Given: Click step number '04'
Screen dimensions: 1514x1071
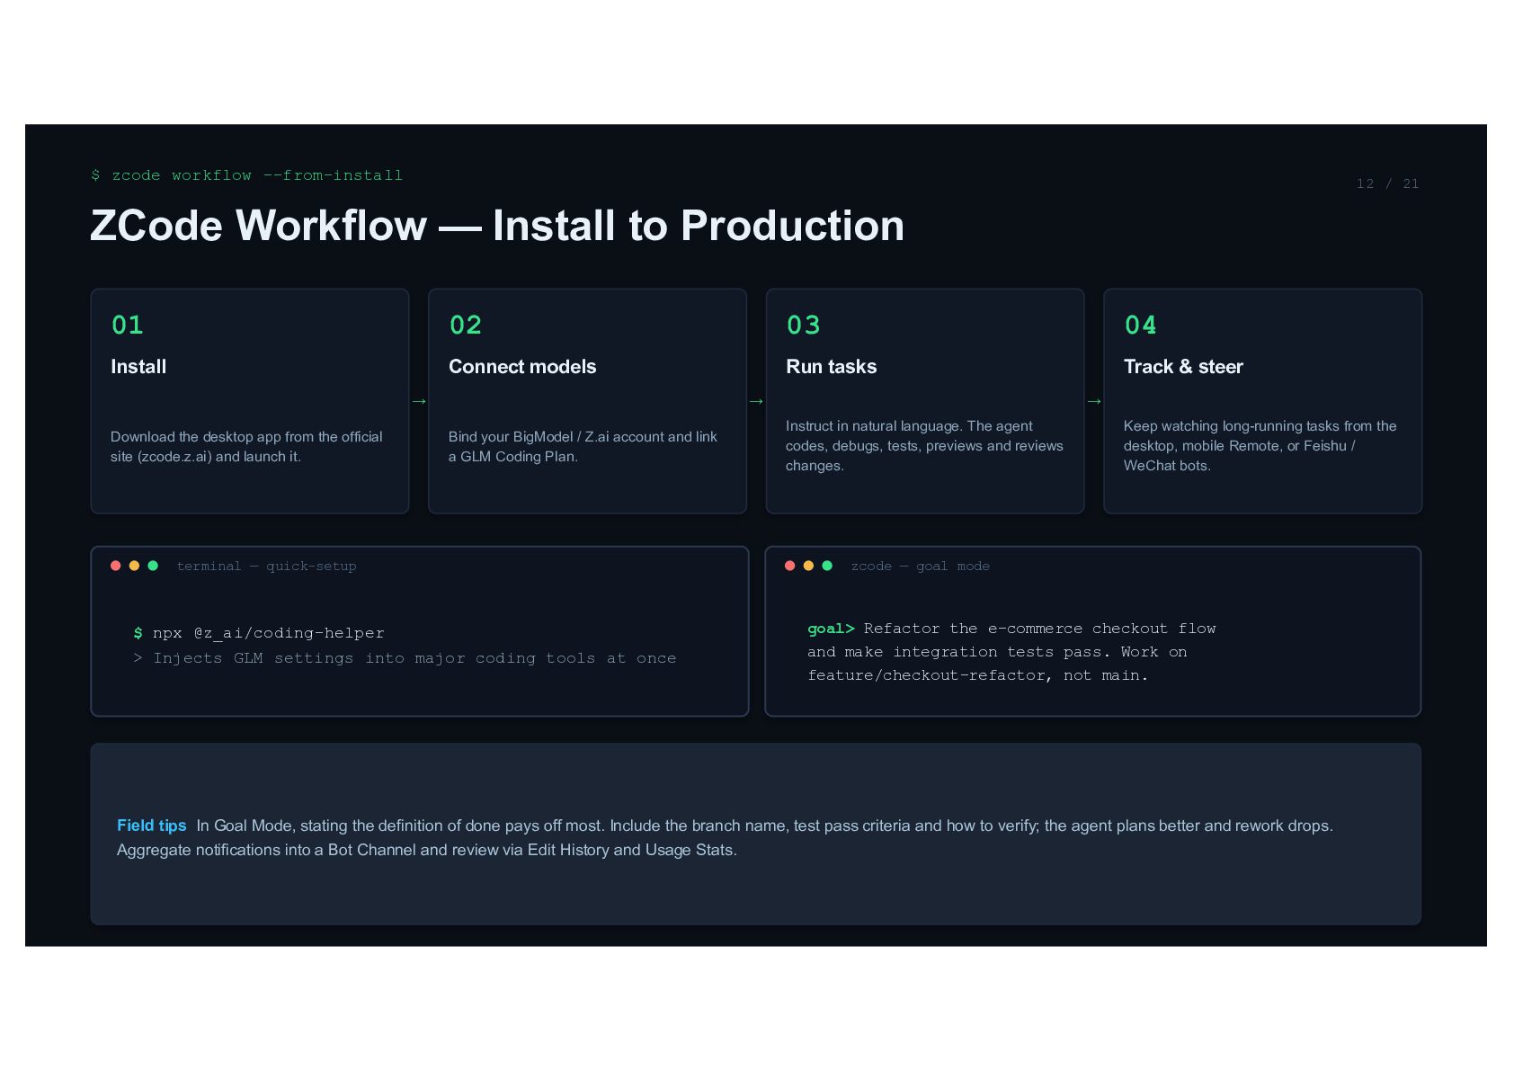Looking at the screenshot, I should [1141, 325].
